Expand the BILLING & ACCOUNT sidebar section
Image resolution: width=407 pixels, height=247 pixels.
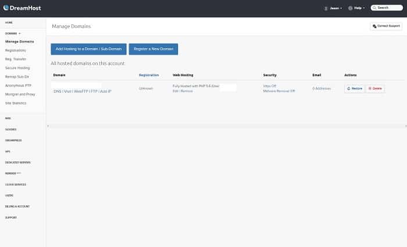[17, 206]
